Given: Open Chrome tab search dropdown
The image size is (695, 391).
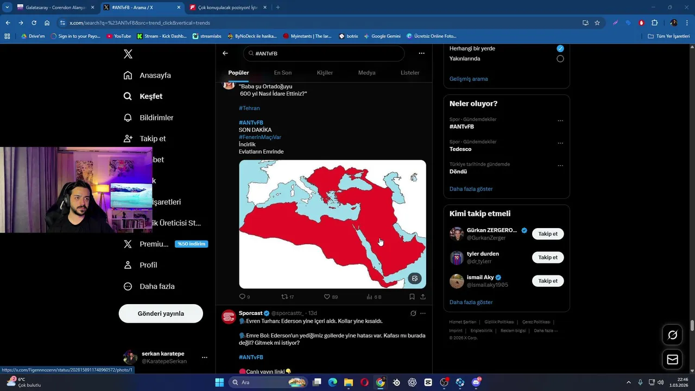Looking at the screenshot, I should click(x=7, y=8).
